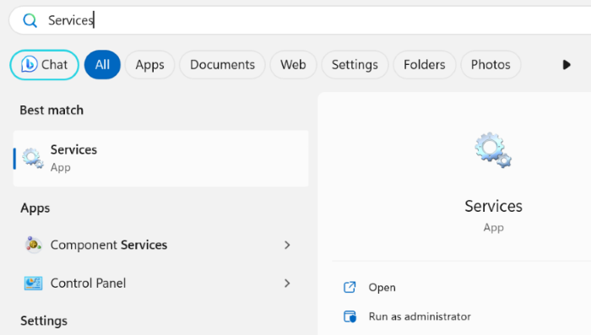Click the Services gear icon in best match
591x335 pixels.
(33, 159)
